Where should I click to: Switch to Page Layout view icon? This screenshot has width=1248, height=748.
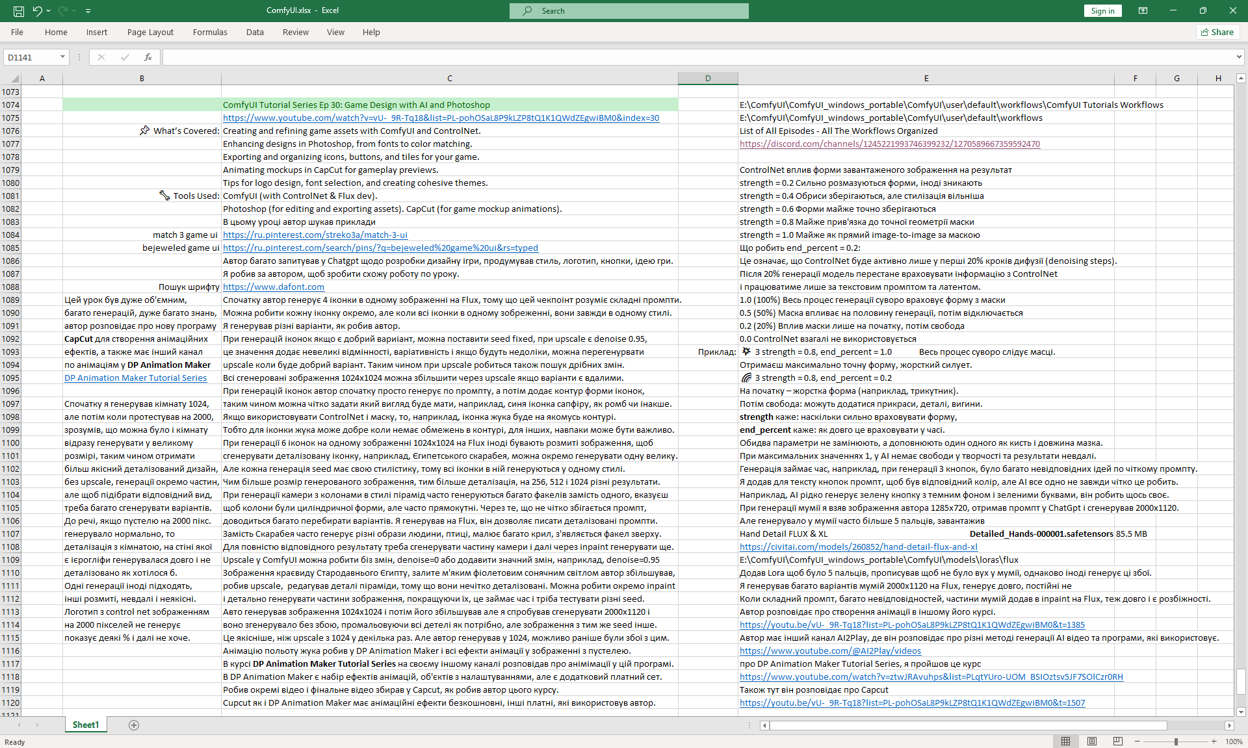[x=1092, y=742]
